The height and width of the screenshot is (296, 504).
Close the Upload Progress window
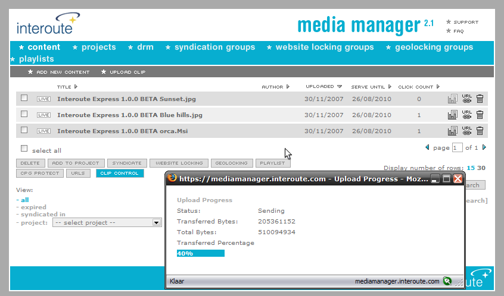(458, 179)
